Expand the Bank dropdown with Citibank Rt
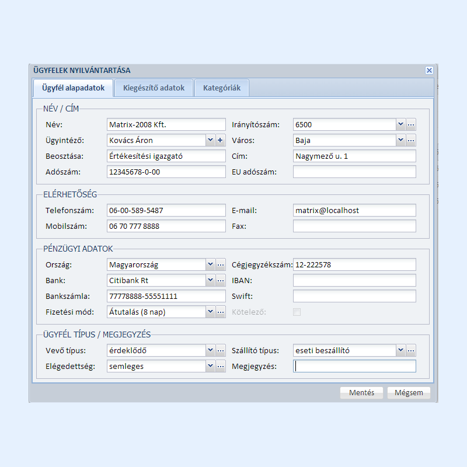 click(210, 280)
